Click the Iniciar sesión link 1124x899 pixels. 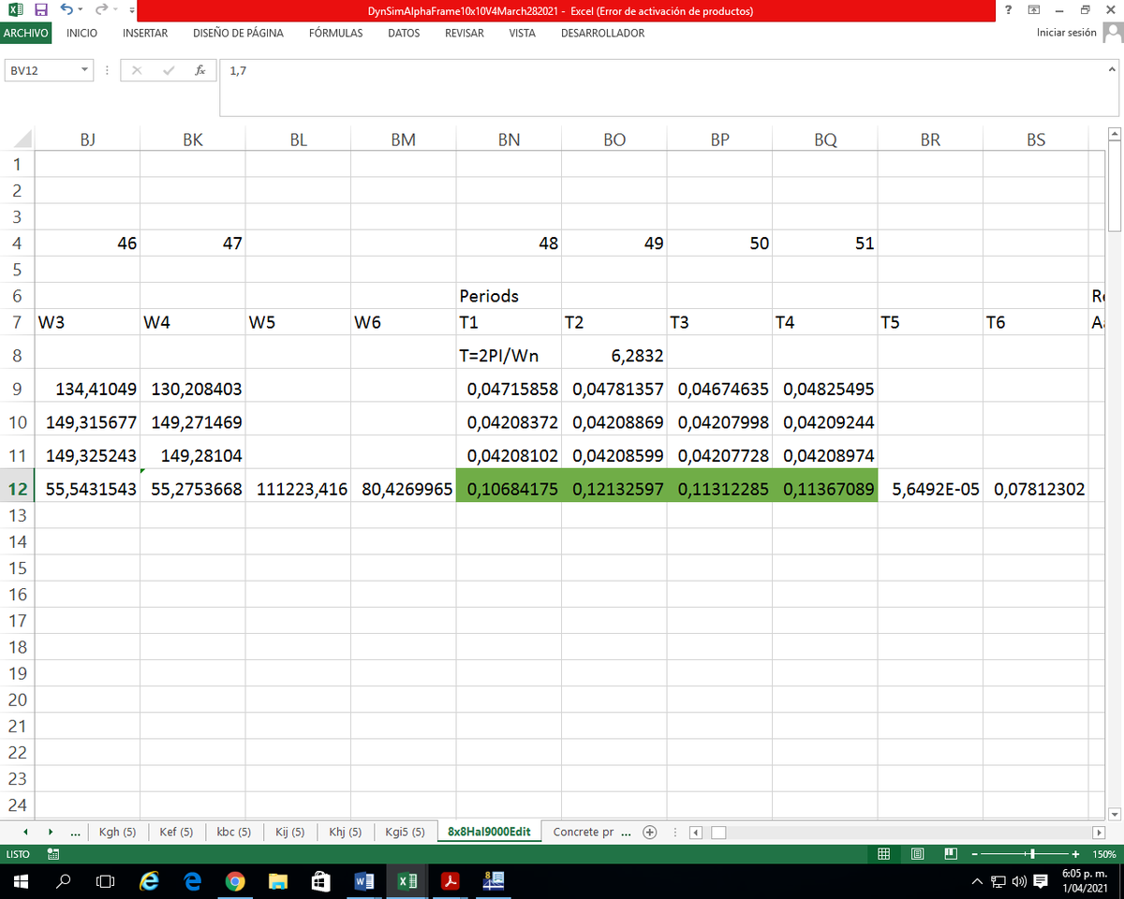1066,33
